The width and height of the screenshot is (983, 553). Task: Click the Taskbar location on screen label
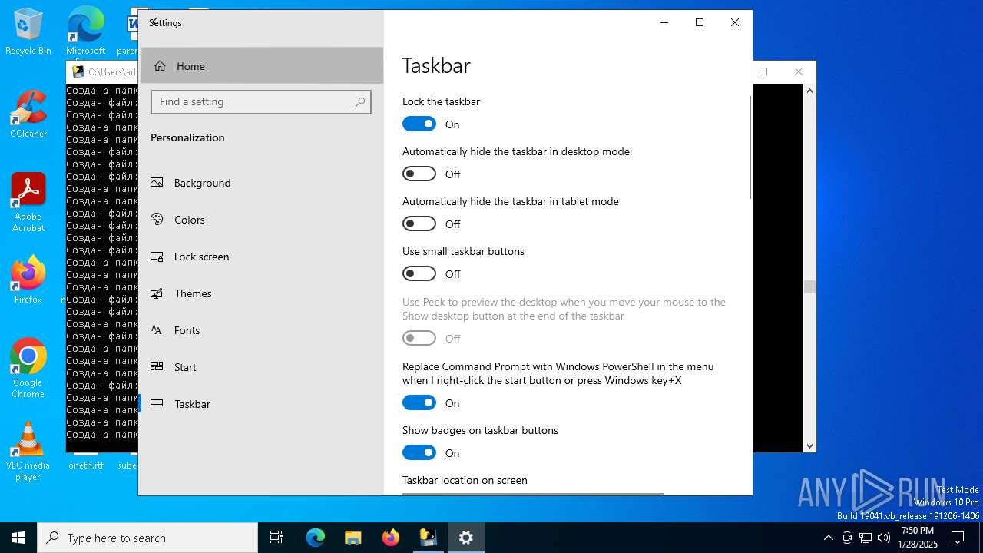pyautogui.click(x=465, y=480)
